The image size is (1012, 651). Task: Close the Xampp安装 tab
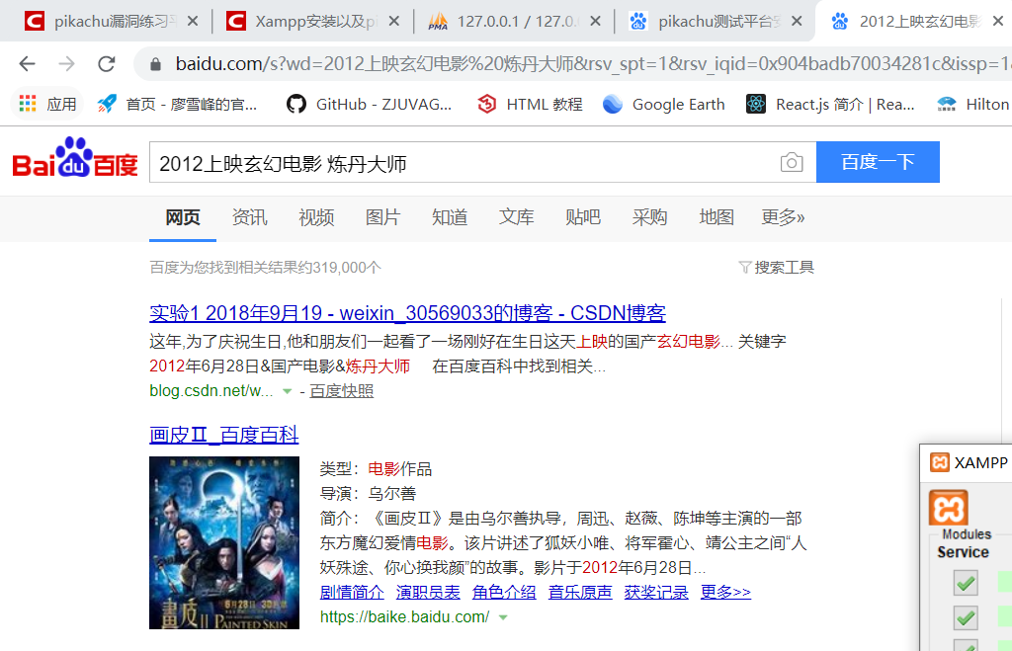pos(393,22)
